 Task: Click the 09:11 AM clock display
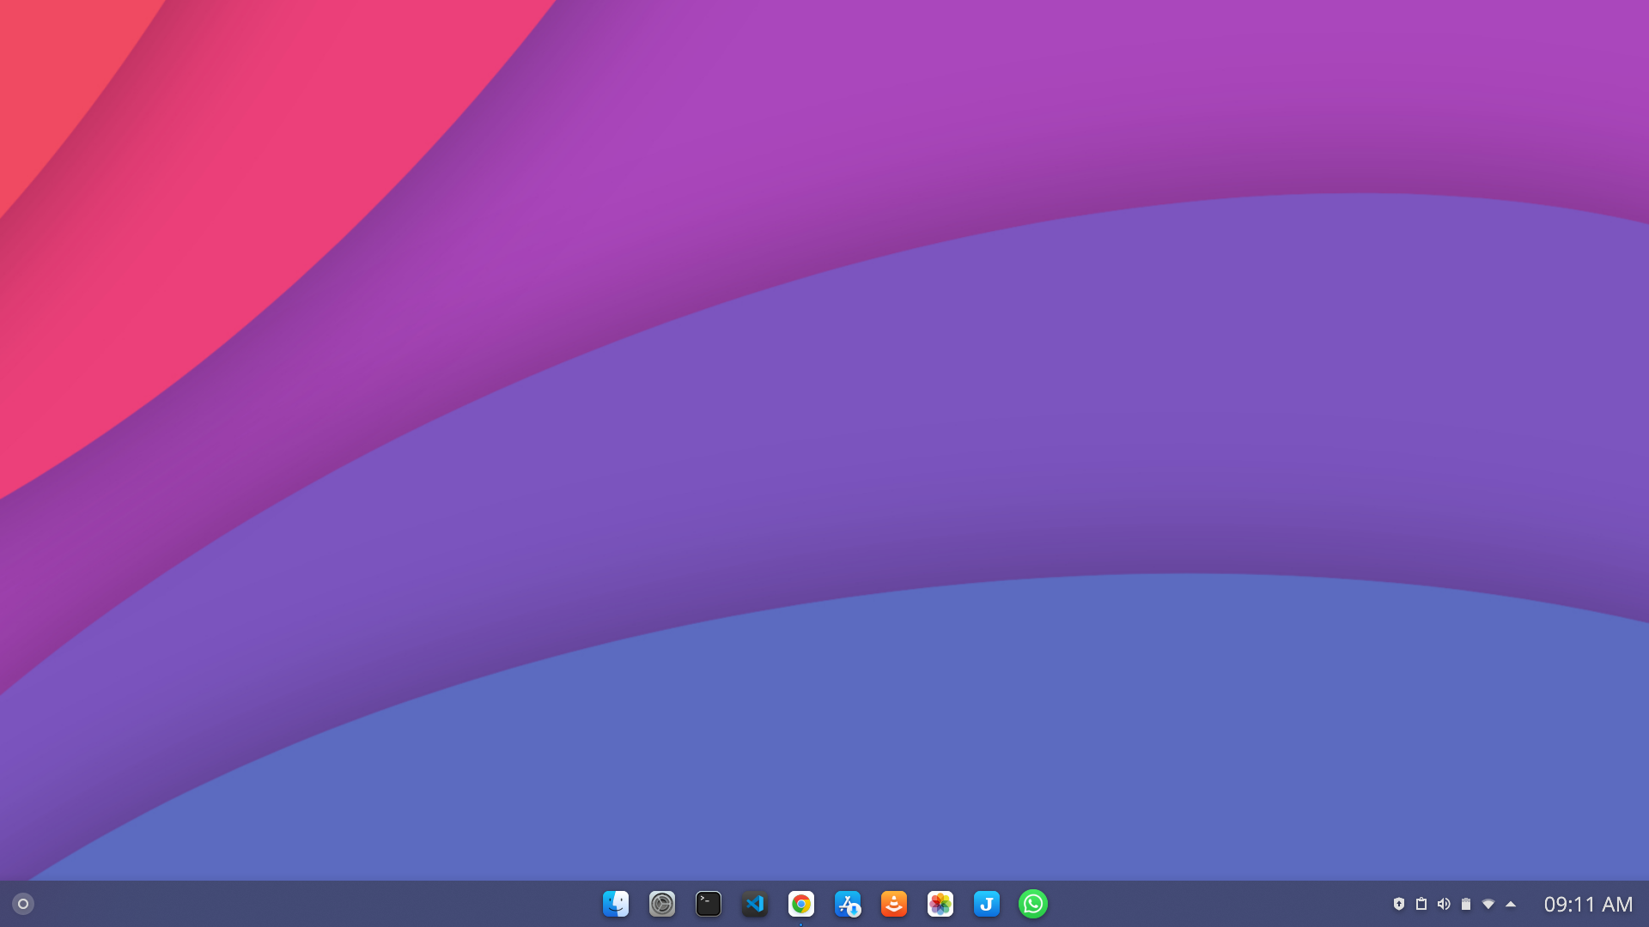tap(1588, 903)
